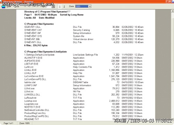Click the Print toolbar button label
This screenshot has height=125, width=174.
coord(9,7)
